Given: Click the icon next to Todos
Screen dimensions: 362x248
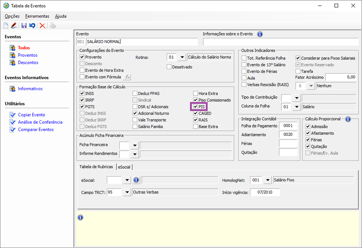Looking at the screenshot, I should (x=13, y=48).
